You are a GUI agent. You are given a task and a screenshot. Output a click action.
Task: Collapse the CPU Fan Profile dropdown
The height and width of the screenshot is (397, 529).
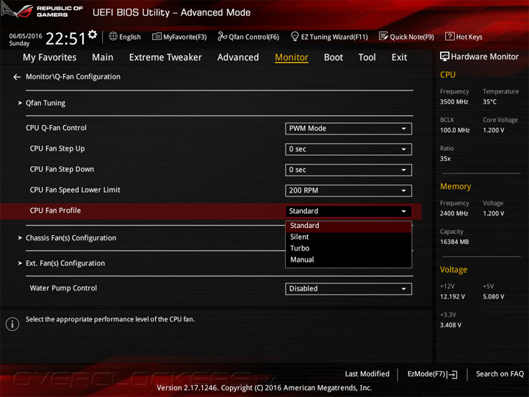[348, 211]
